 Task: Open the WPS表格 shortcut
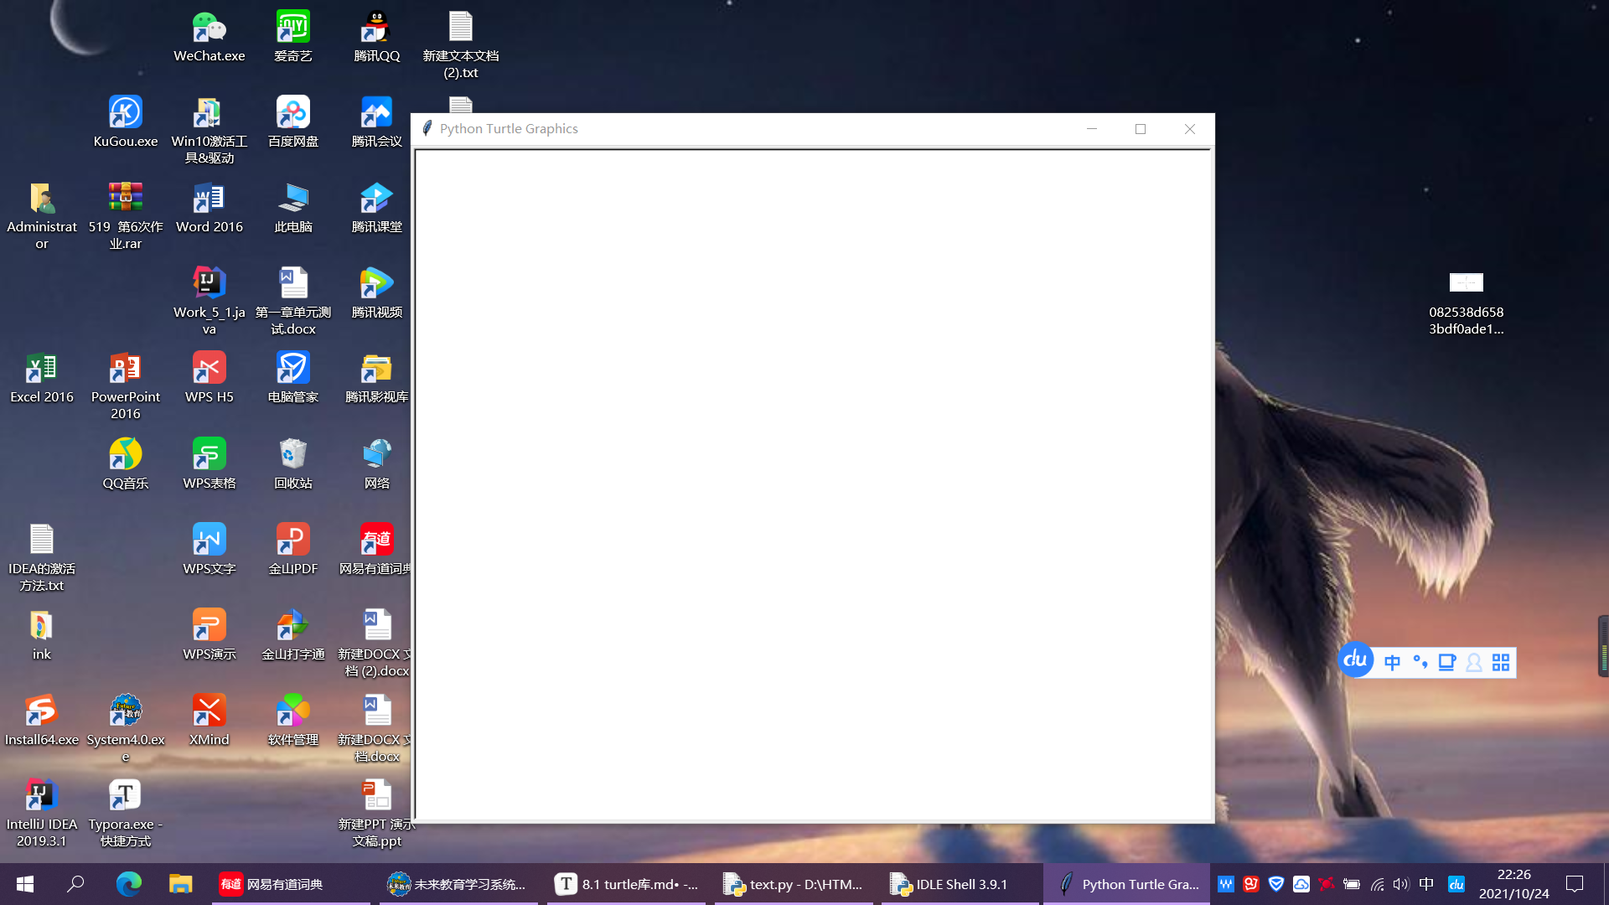[209, 464]
